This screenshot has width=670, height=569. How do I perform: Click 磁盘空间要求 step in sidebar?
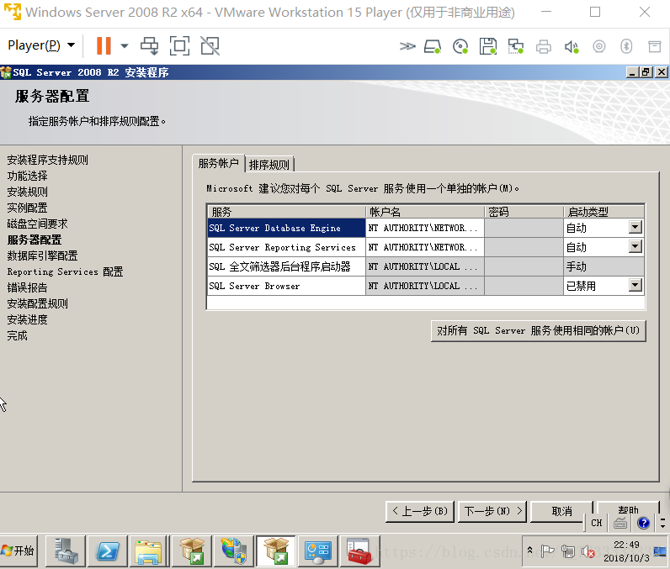coord(37,224)
